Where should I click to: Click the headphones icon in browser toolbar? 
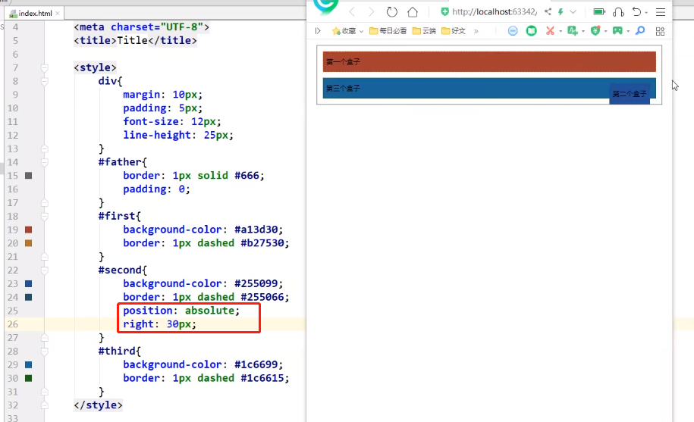[618, 12]
